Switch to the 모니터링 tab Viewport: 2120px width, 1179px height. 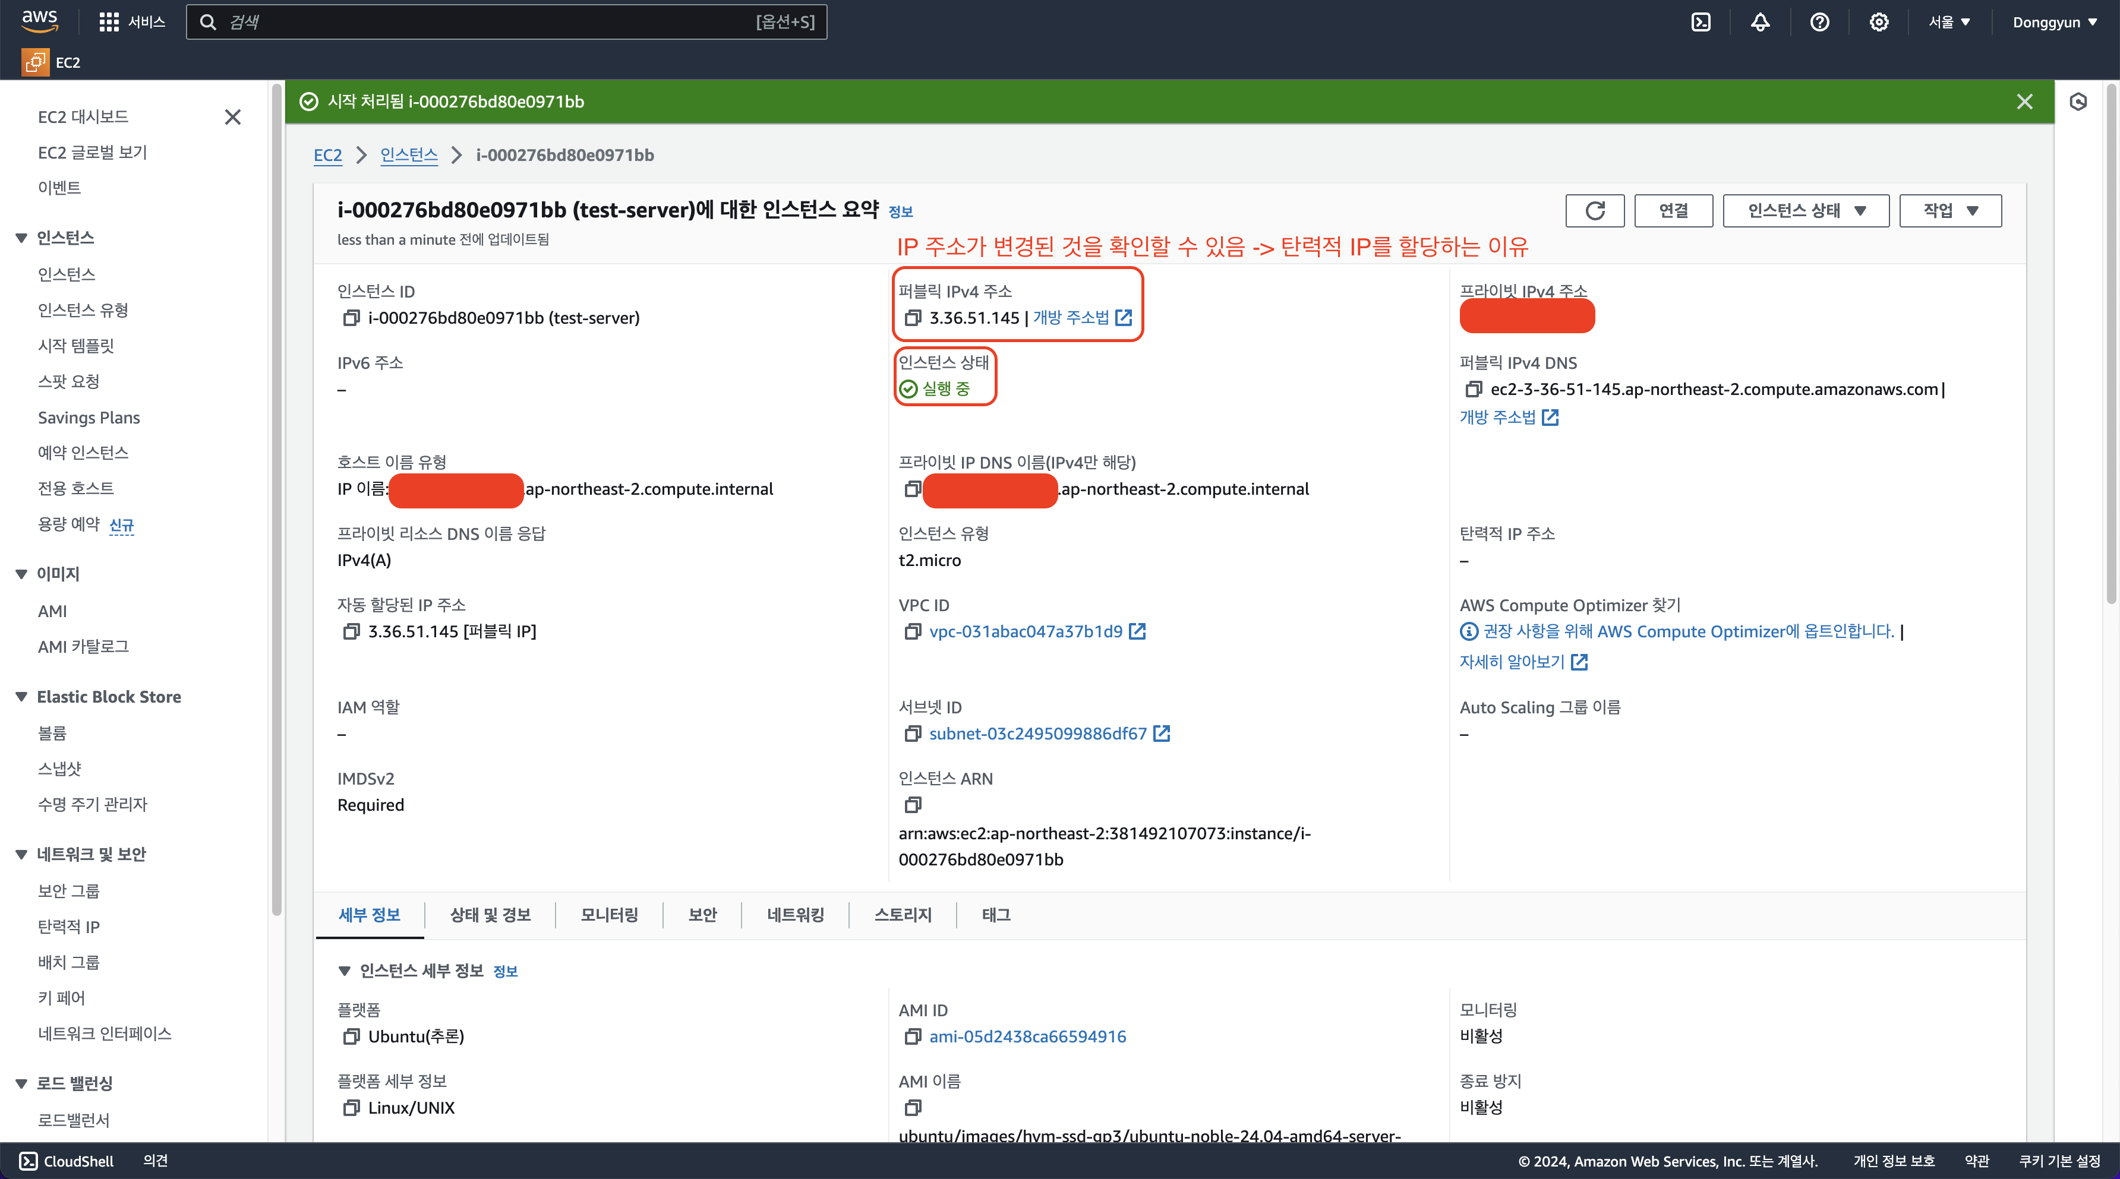click(x=609, y=915)
